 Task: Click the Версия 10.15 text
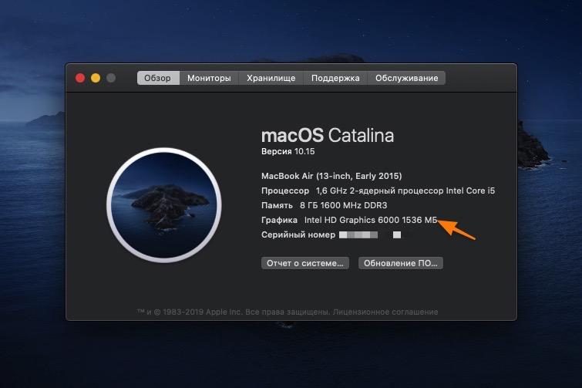288,151
